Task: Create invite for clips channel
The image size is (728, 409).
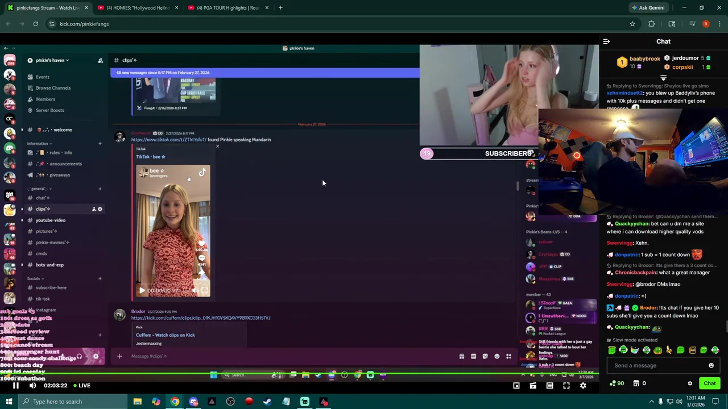Action: pos(94,209)
